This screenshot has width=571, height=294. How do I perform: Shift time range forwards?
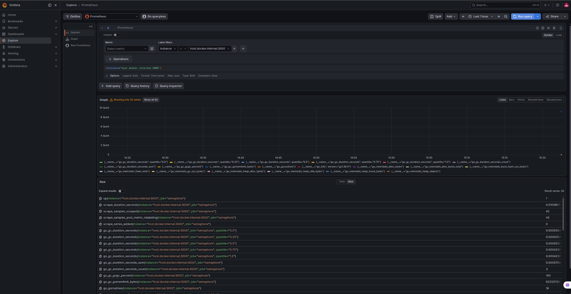tap(499, 16)
